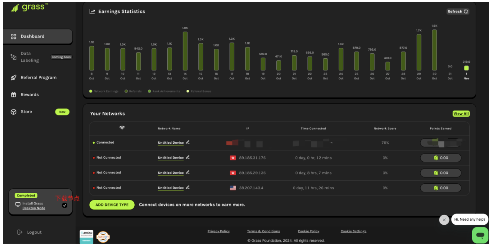Viewport: 492px width, 249px height.
Task: Click the Completed checkmark circle
Action: click(65, 205)
